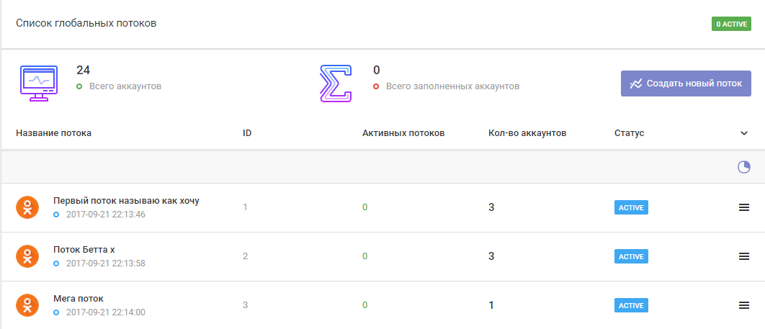
Task: Sort by Кол-во аккаунтов column header
Action: coord(527,133)
